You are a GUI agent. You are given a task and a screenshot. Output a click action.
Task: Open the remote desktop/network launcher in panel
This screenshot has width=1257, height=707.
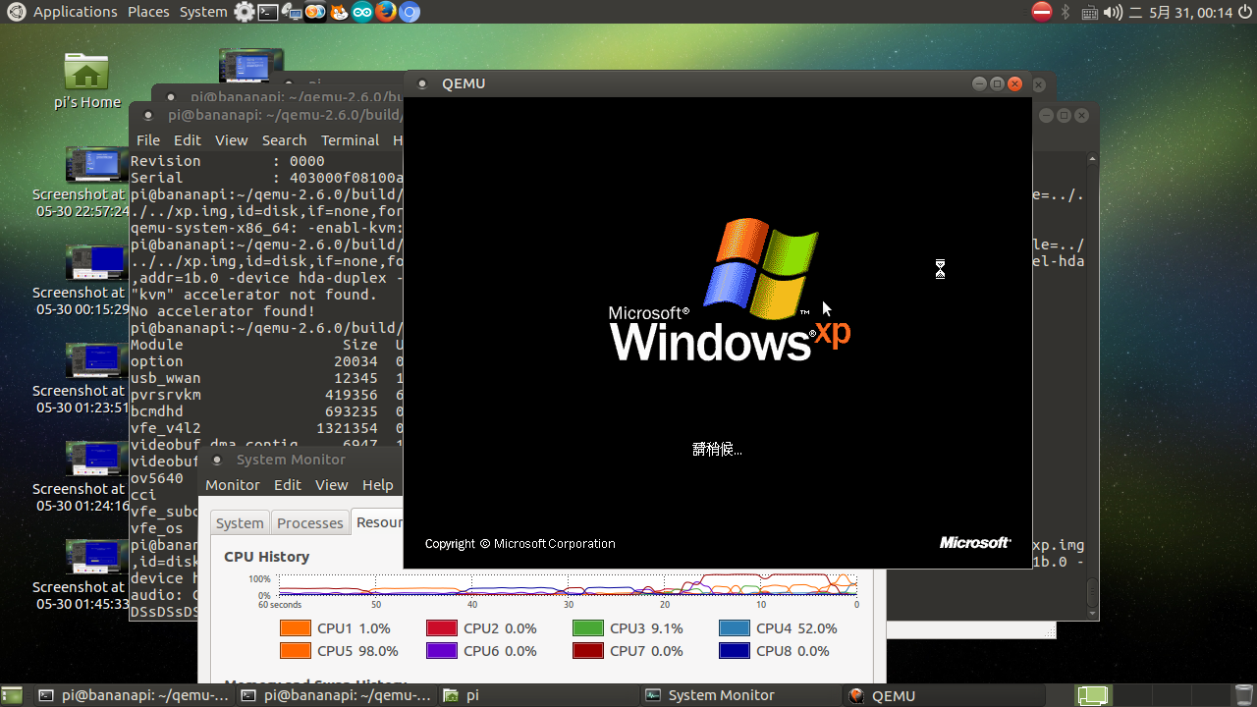click(292, 12)
